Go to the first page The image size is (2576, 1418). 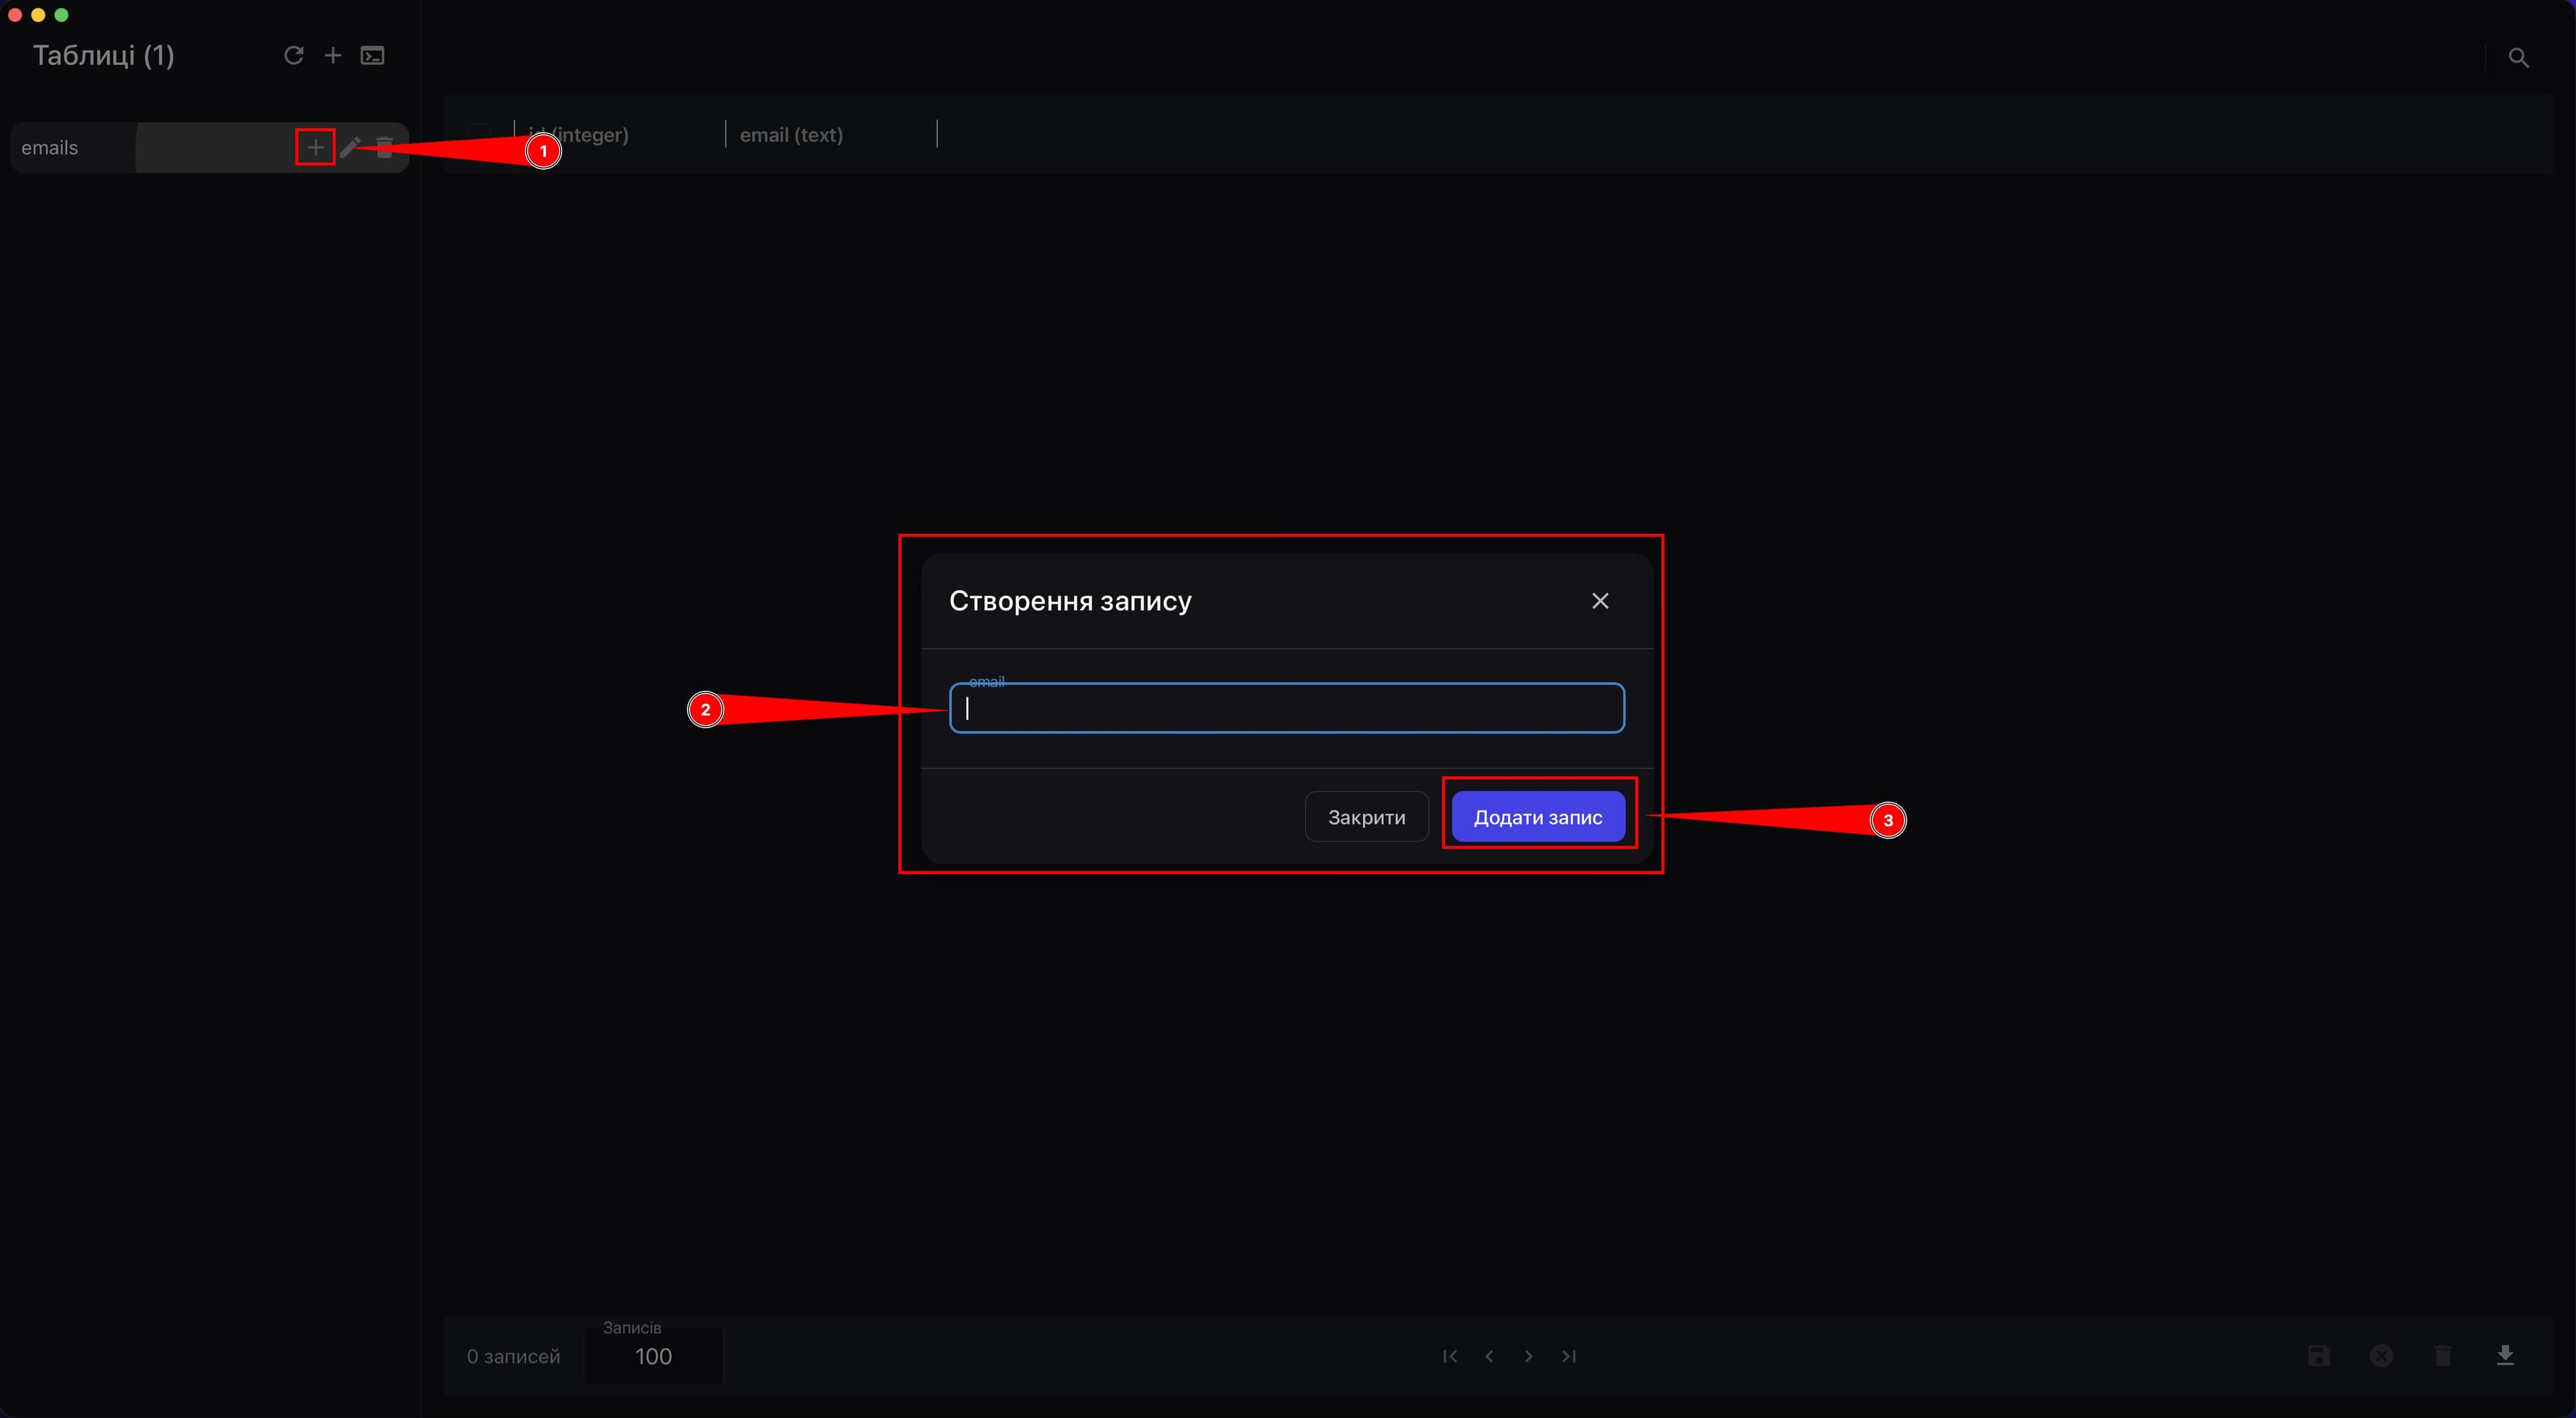(1450, 1356)
